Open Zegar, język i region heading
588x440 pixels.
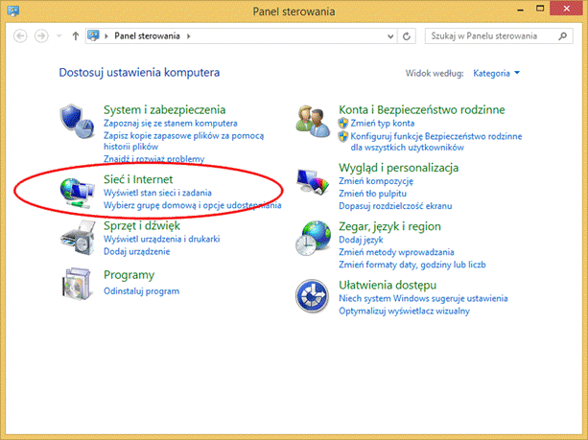(x=389, y=227)
